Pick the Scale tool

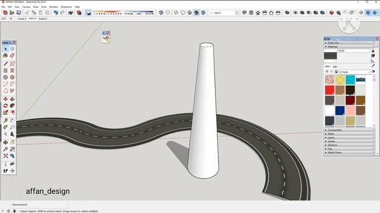point(5,112)
